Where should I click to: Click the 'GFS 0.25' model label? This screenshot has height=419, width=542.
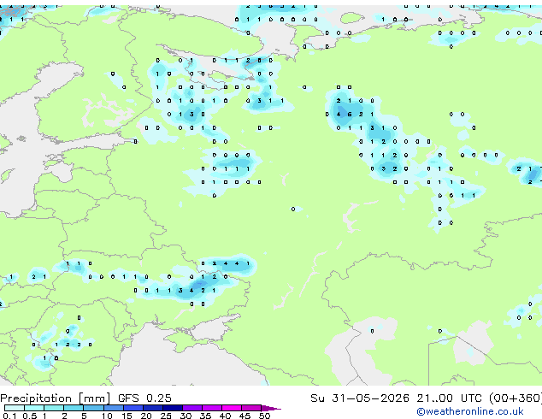tap(144, 398)
